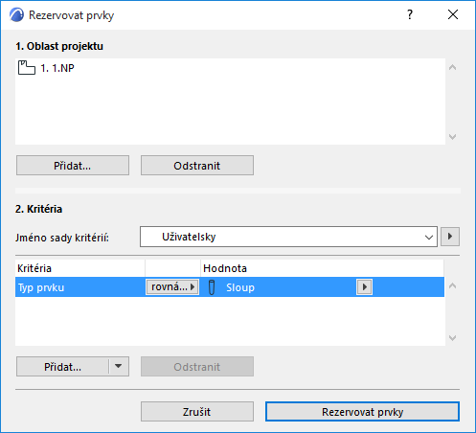Open the Sloup value arrow popup
Image resolution: width=476 pixels, height=433 pixels.
364,287
